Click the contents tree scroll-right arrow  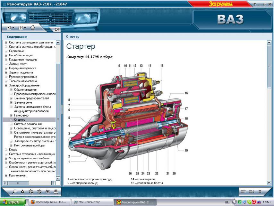[x=53, y=183]
